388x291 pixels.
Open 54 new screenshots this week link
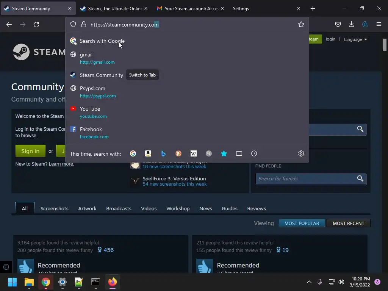(x=174, y=184)
